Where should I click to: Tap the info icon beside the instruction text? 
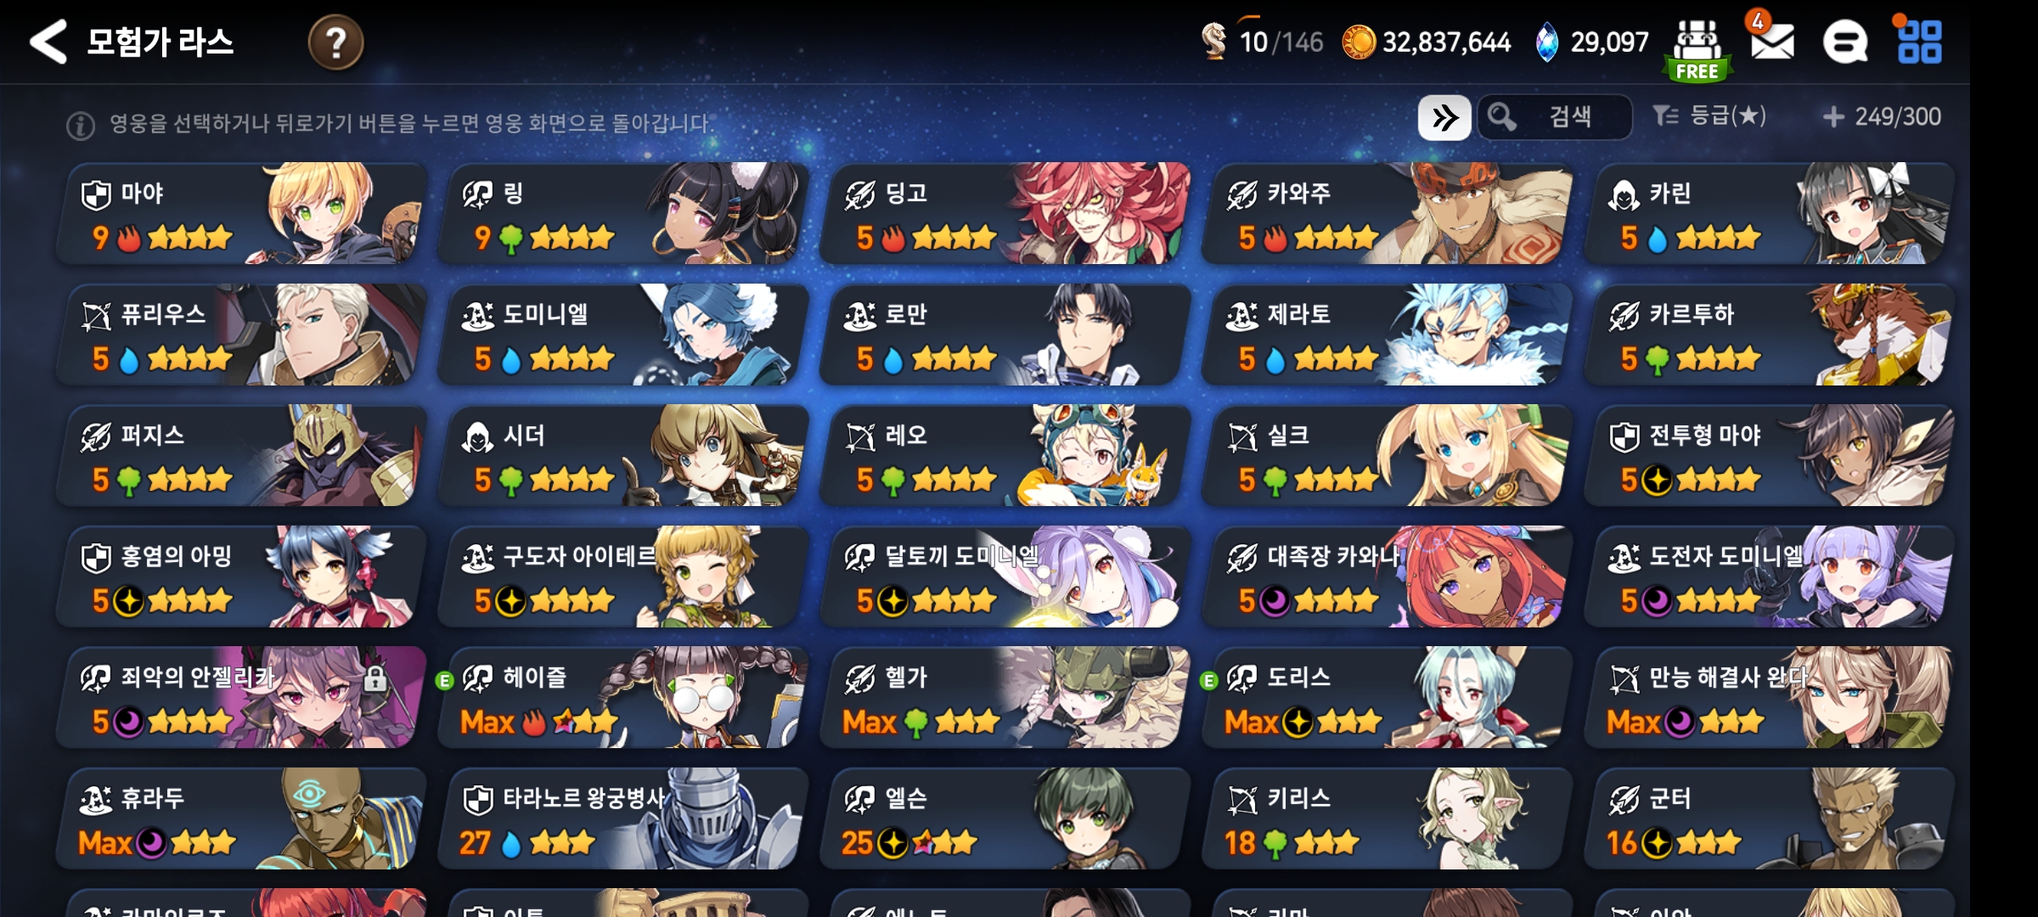81,126
